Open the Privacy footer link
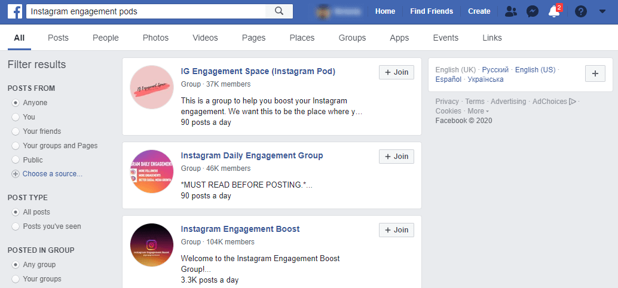Screen dimensions: 618x288 click(447, 101)
